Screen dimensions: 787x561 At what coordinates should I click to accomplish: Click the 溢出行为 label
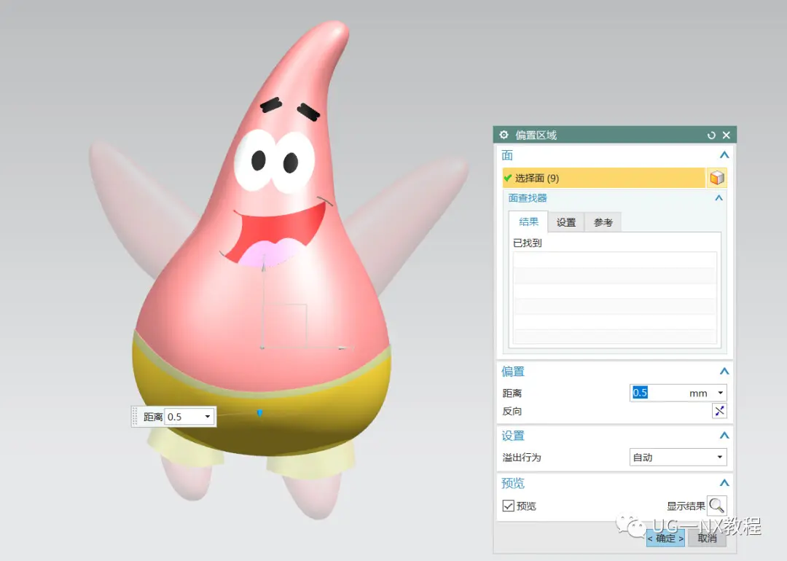click(522, 457)
